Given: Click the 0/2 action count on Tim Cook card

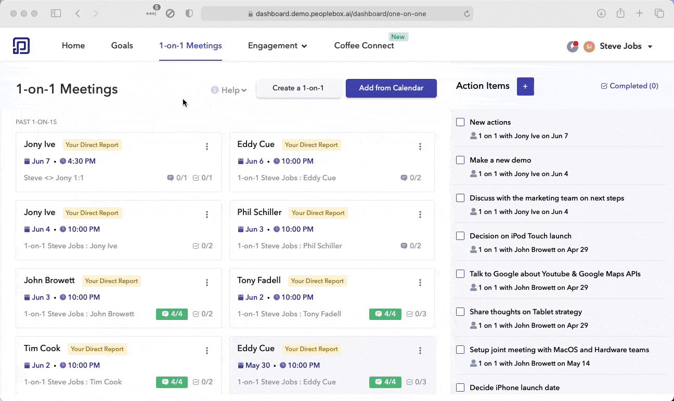Looking at the screenshot, I should click(x=203, y=382).
